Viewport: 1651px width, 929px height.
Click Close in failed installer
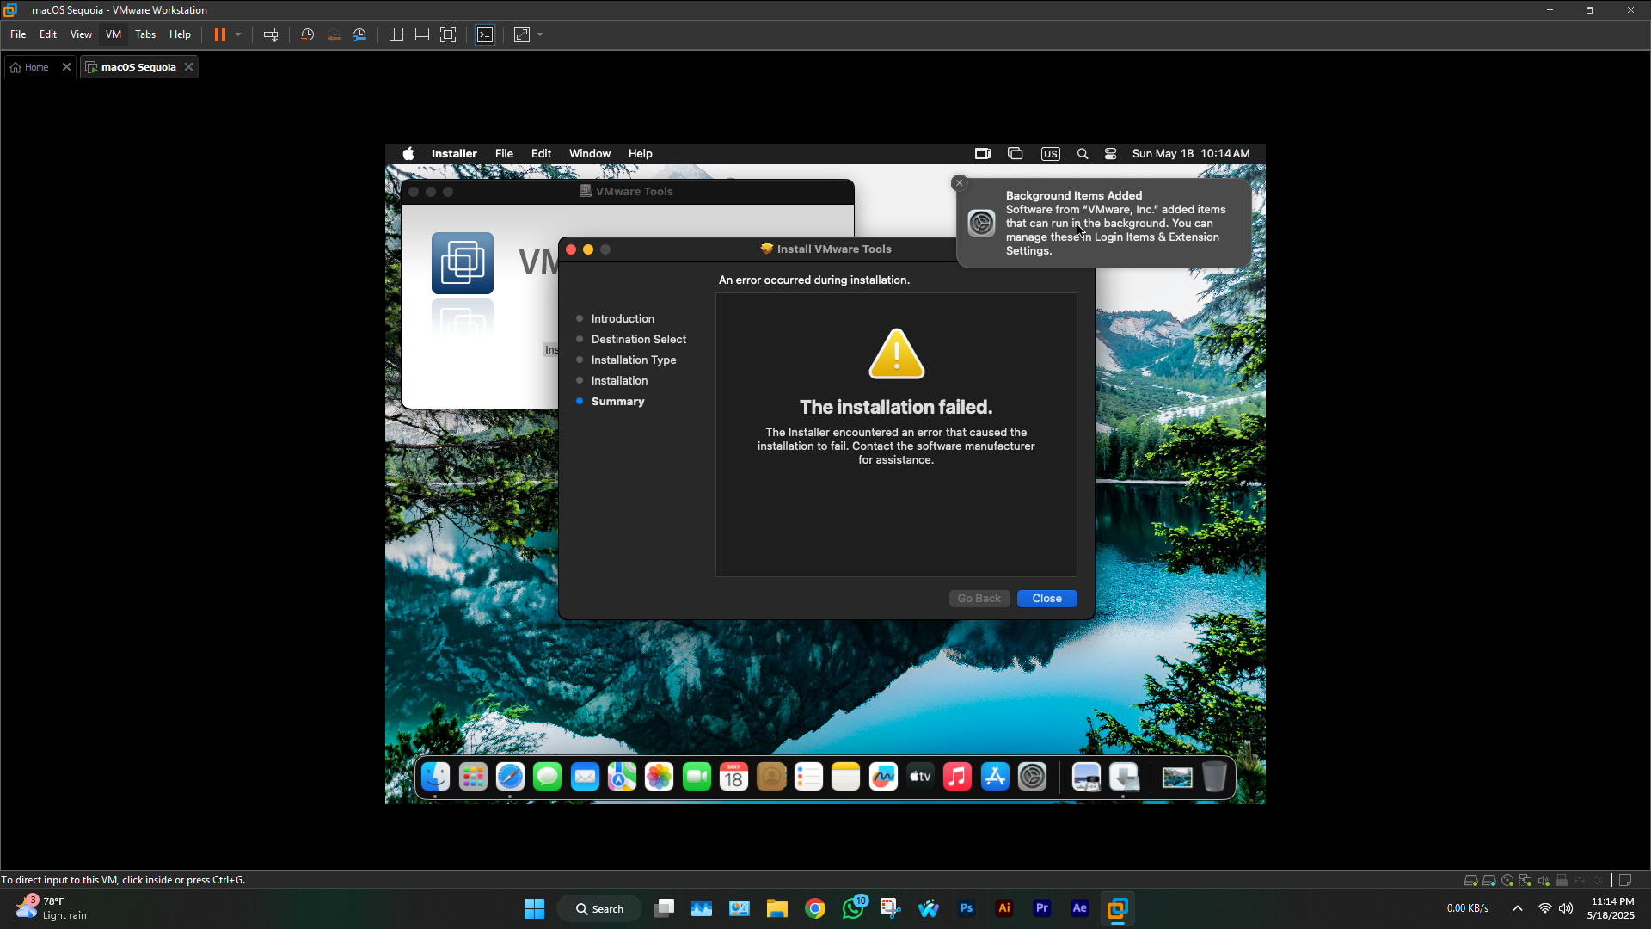click(x=1046, y=599)
